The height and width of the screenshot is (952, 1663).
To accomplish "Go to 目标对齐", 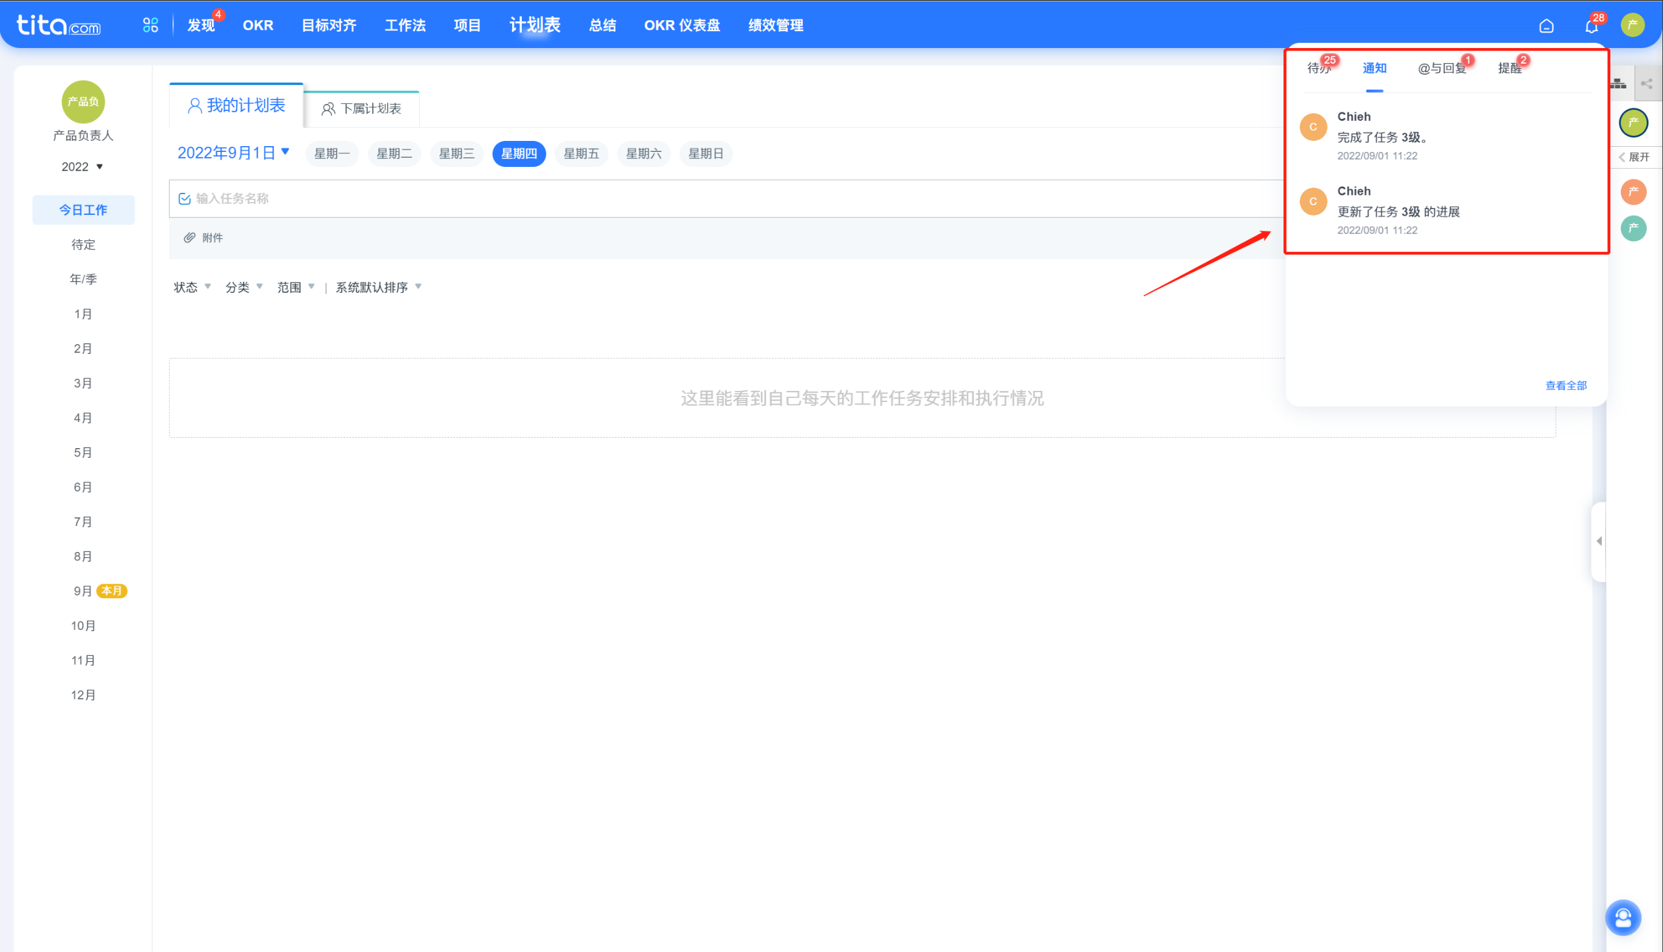I will point(328,25).
